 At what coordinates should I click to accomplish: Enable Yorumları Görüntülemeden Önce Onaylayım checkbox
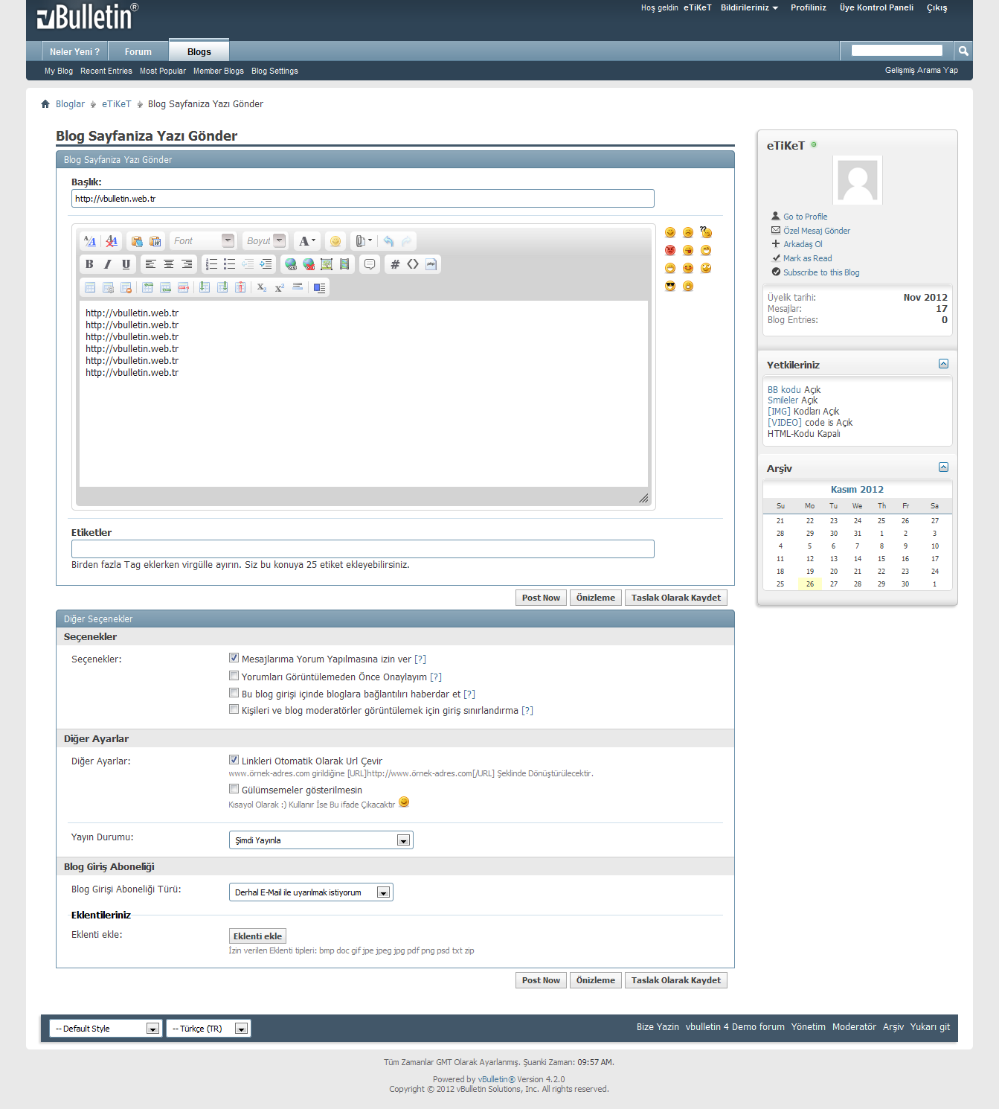pyautogui.click(x=234, y=676)
